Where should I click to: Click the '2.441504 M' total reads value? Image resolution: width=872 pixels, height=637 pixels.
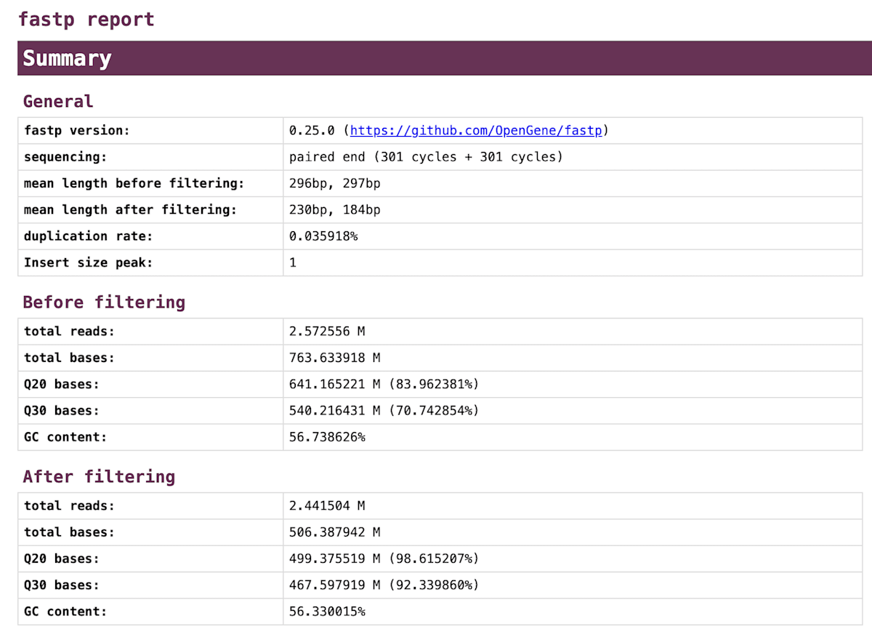(327, 506)
